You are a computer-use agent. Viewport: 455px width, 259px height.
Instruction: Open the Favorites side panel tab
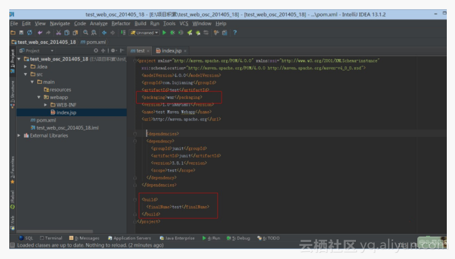[13, 170]
